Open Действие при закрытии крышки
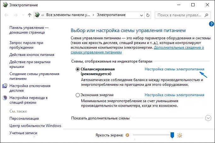This screenshot has width=215, height=143. point(30,64)
